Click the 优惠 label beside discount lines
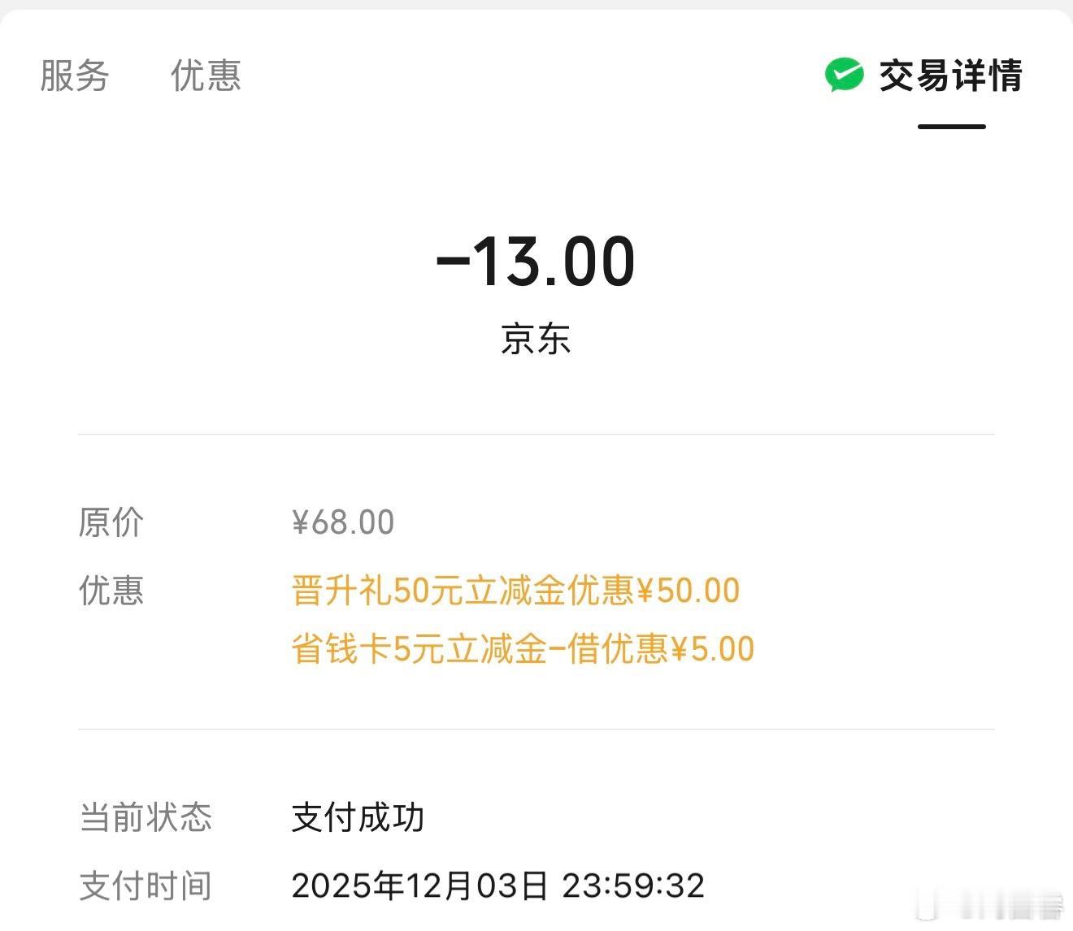 111,591
